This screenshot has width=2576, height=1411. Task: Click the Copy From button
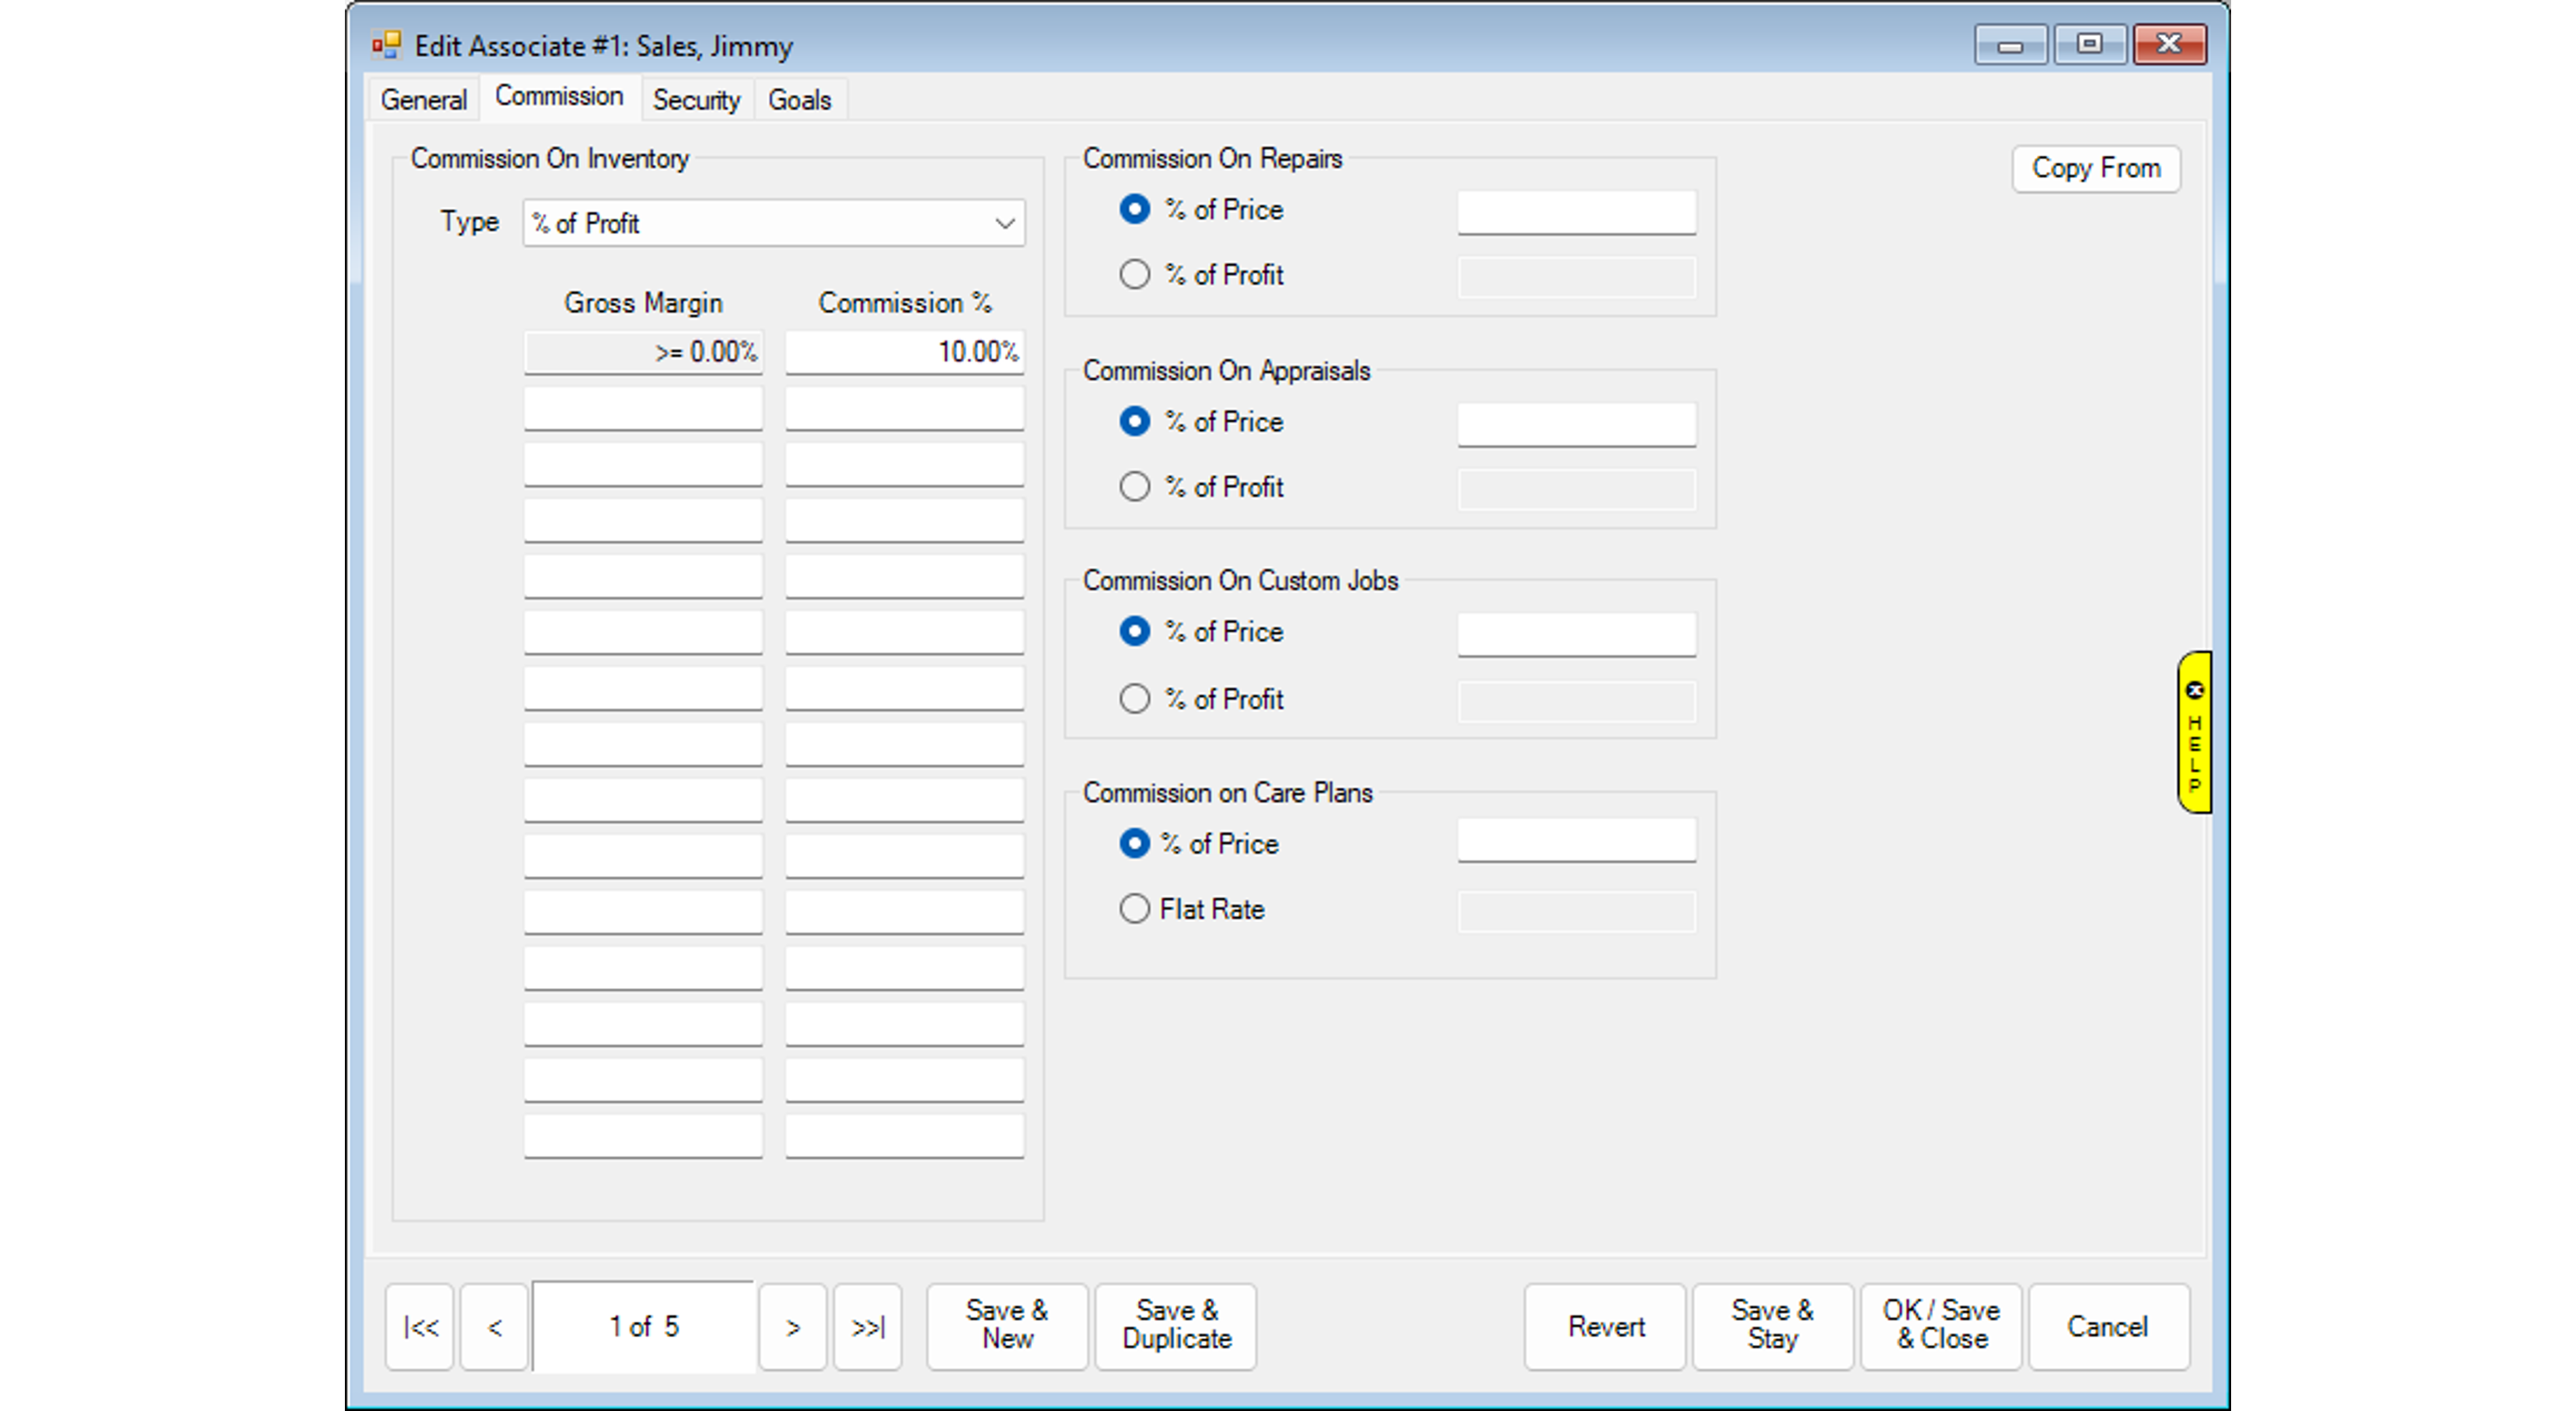tap(2095, 168)
